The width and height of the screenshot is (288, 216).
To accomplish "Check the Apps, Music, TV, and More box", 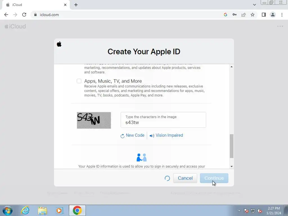I will (79, 81).
